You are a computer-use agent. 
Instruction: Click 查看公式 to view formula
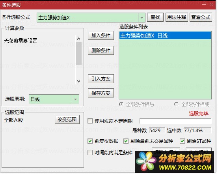[201, 17]
